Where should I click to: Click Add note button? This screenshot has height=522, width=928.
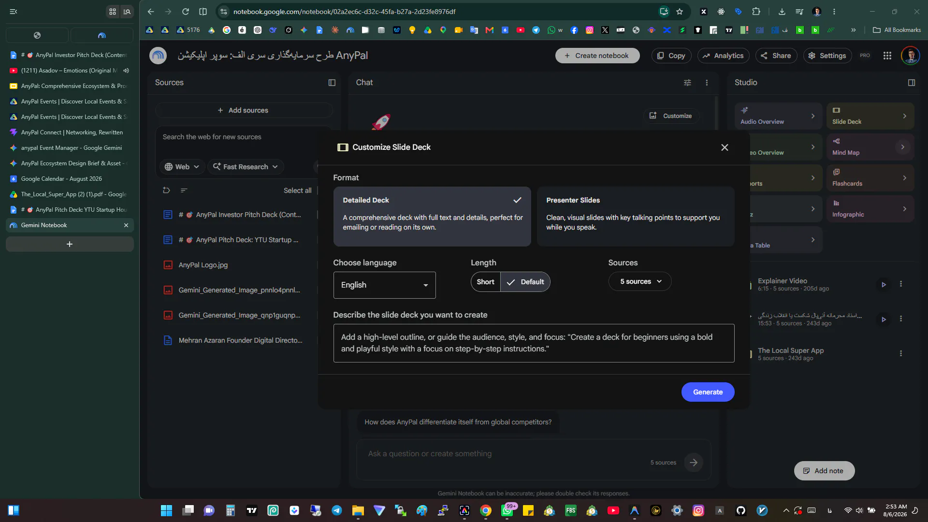(824, 471)
